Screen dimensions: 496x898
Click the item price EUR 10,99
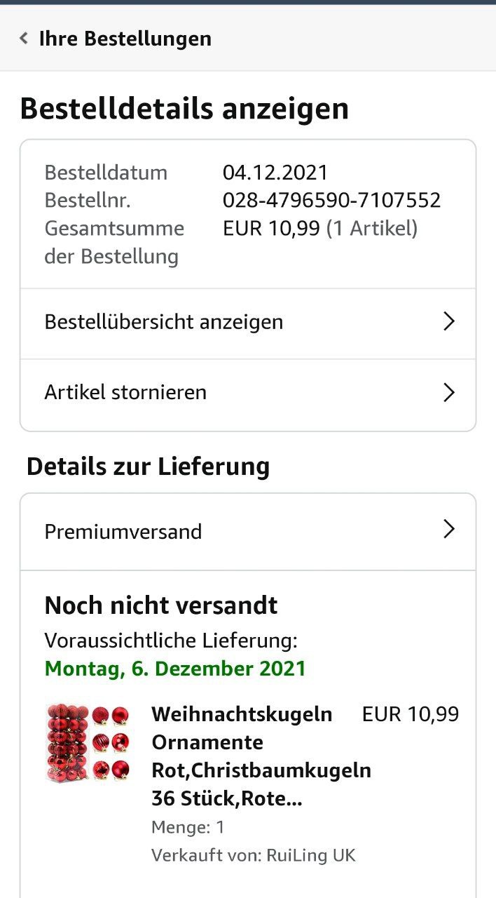[x=411, y=714]
